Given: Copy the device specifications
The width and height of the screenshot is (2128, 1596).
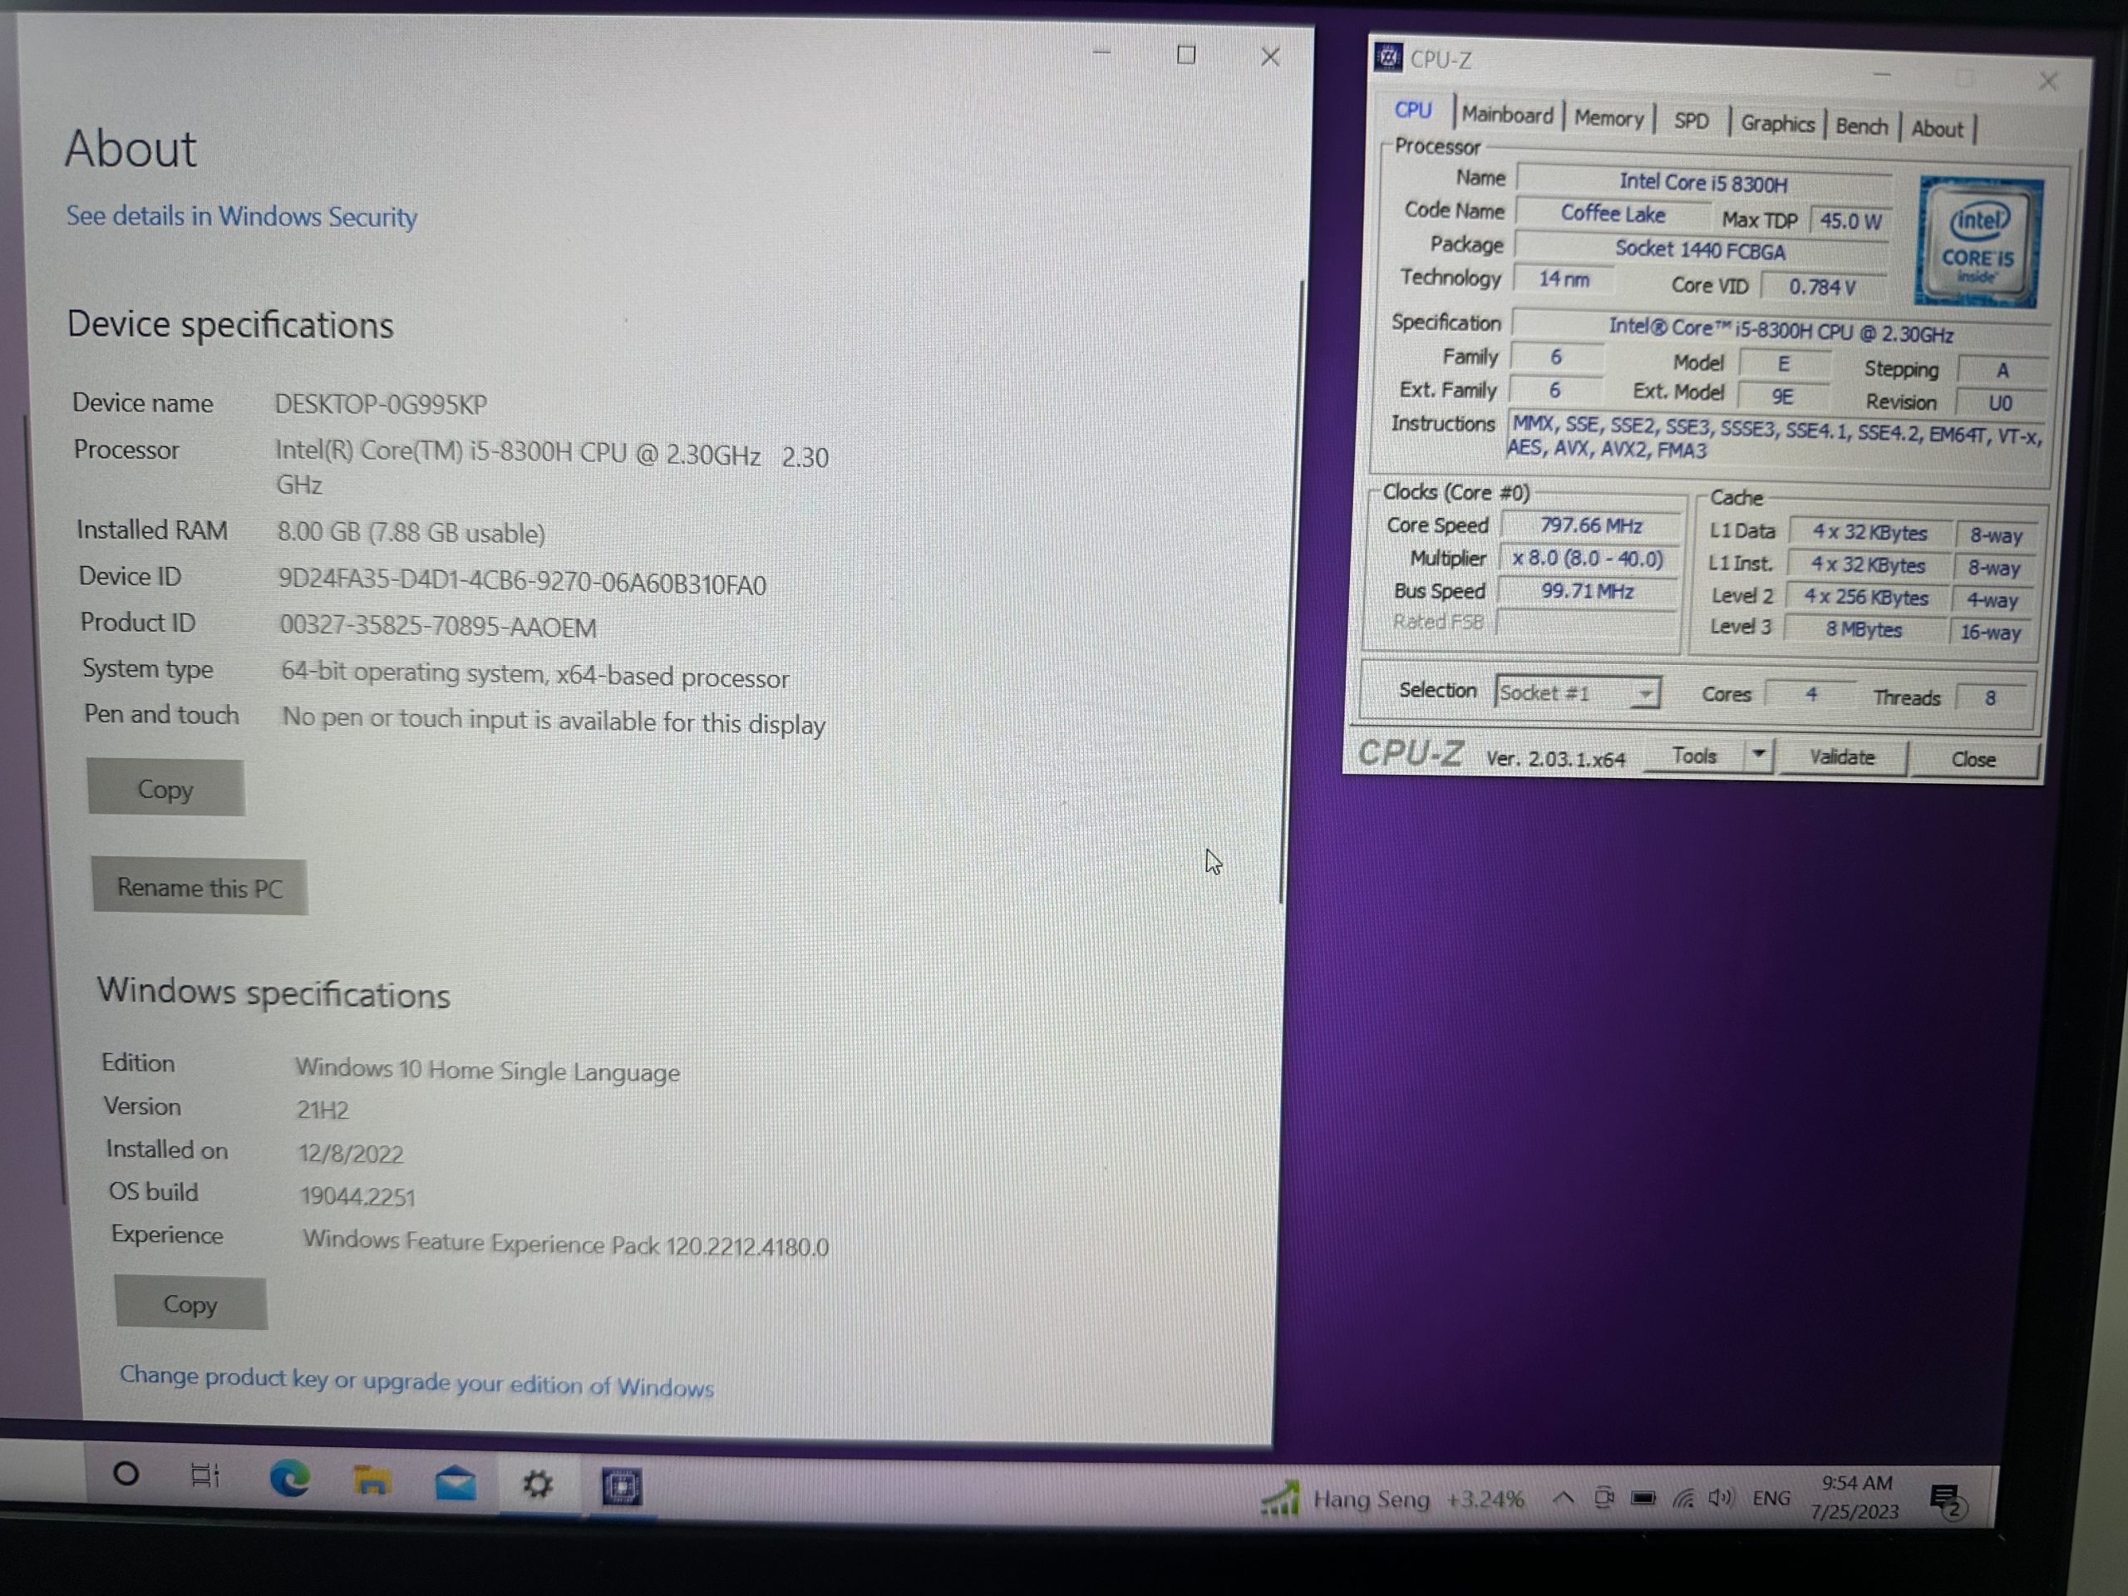Looking at the screenshot, I should pyautogui.click(x=165, y=788).
